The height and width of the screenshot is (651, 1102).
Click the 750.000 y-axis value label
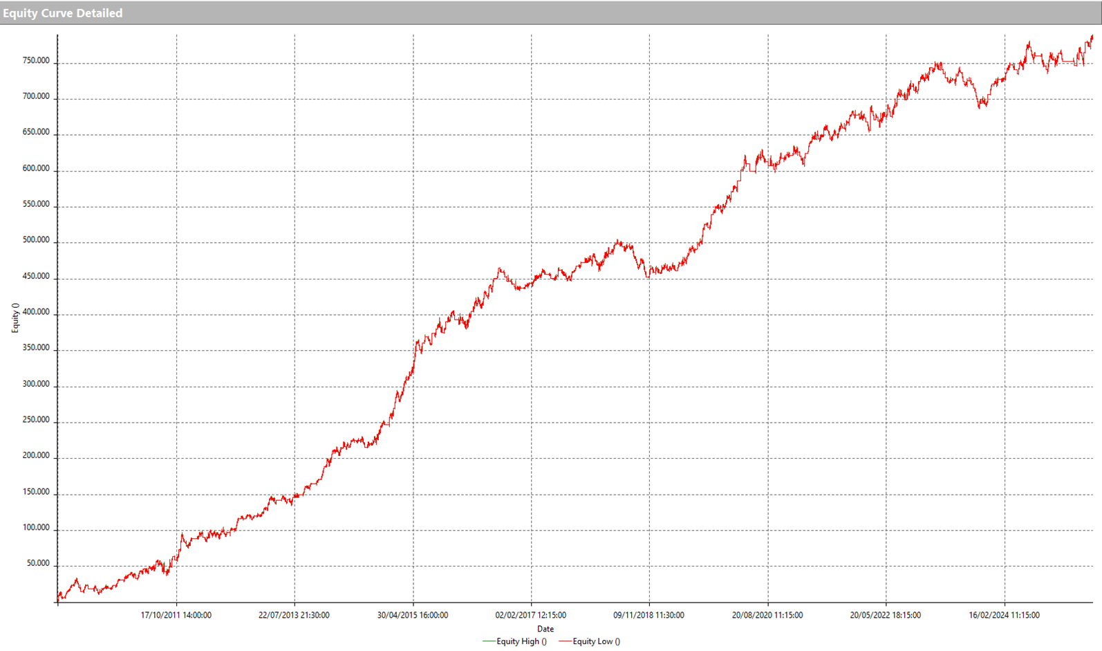tap(36, 61)
